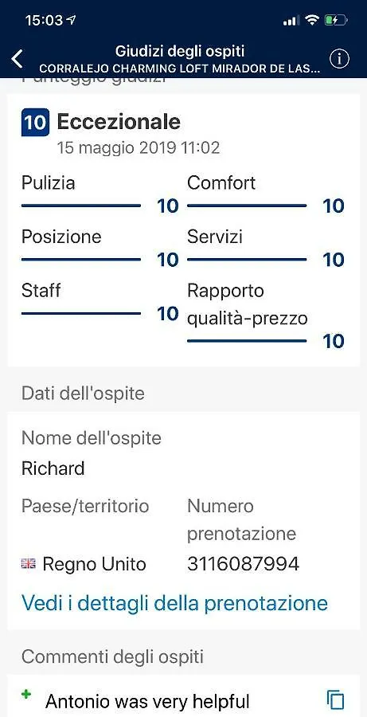367x717 pixels.
Task: Tap the United Kingdom flag icon
Action: pos(29,564)
